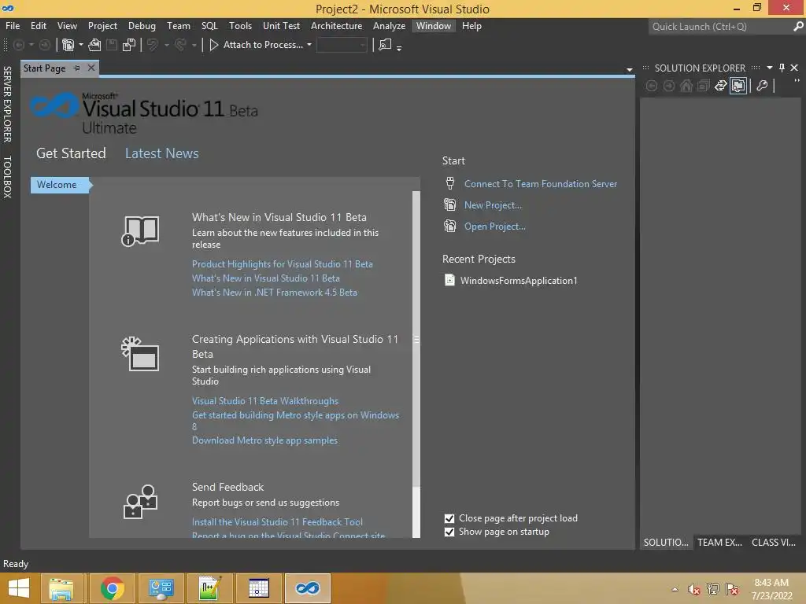The image size is (806, 604).
Task: Click Solution Explorer Collapse All icon
Action: click(x=703, y=86)
